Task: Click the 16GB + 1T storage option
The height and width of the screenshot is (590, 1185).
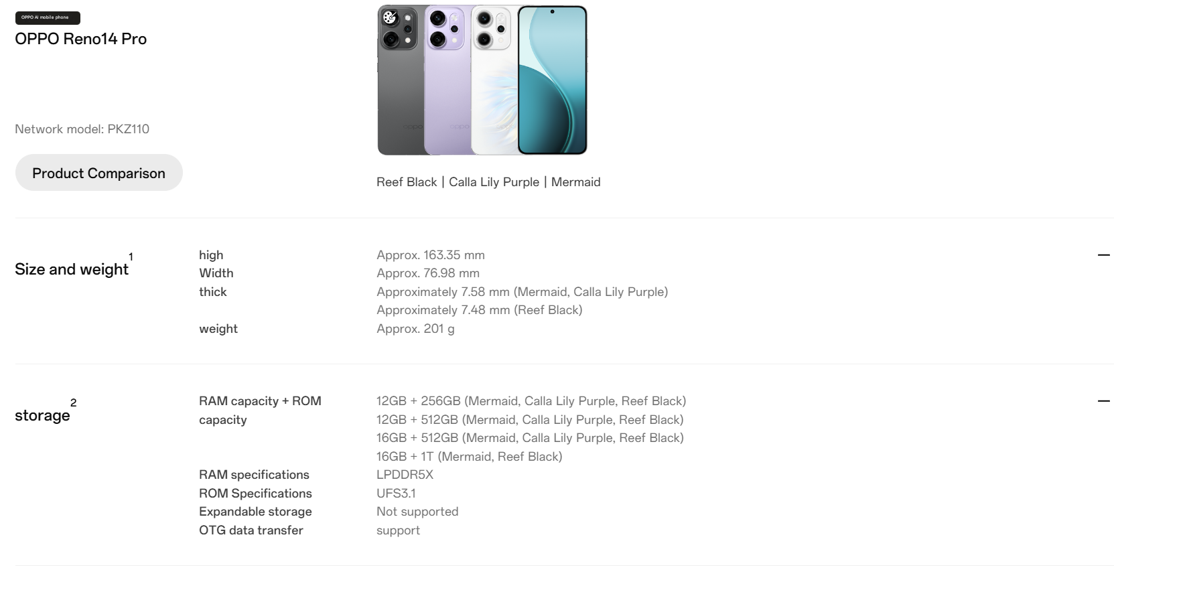Action: coord(469,457)
